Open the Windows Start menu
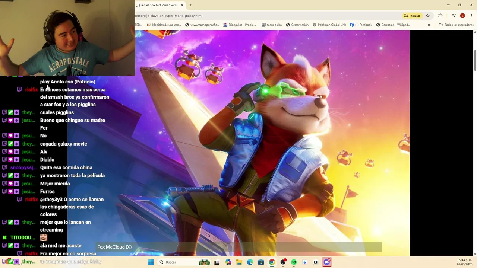Viewport: 477px width, 268px height. pyautogui.click(x=151, y=262)
